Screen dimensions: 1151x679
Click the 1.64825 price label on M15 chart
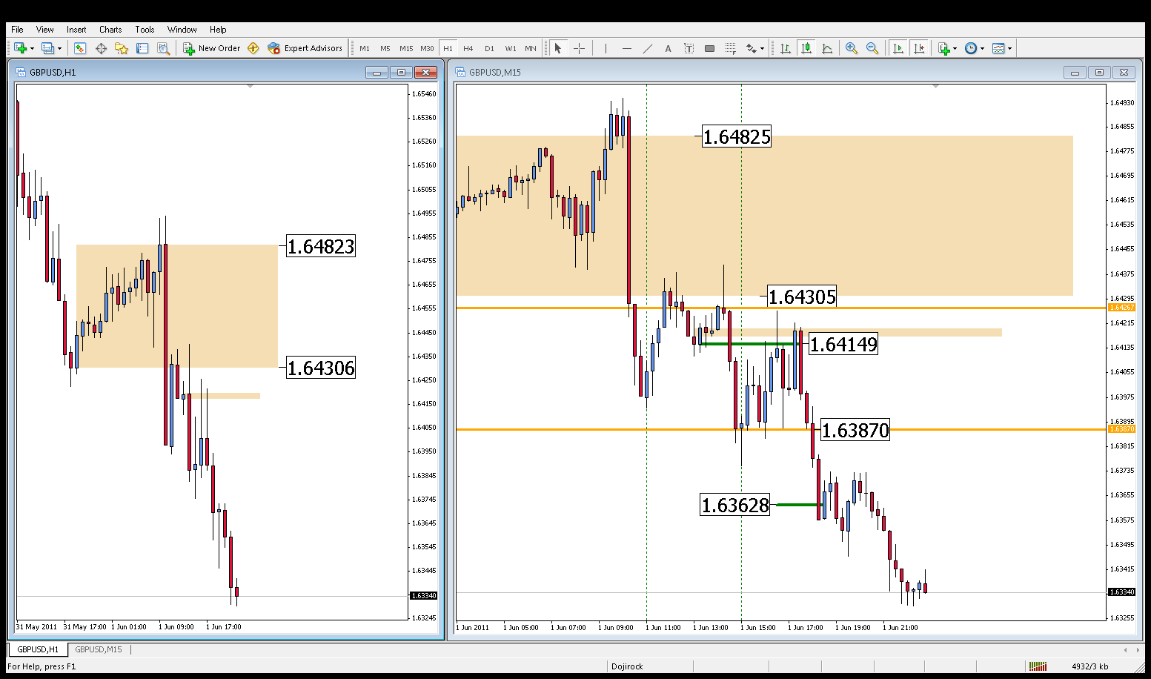[737, 136]
